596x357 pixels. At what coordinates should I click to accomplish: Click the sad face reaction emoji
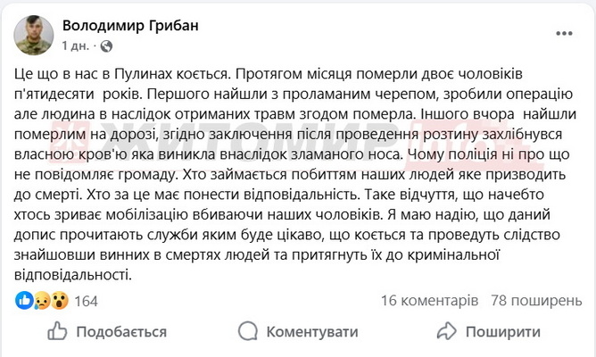tap(40, 301)
